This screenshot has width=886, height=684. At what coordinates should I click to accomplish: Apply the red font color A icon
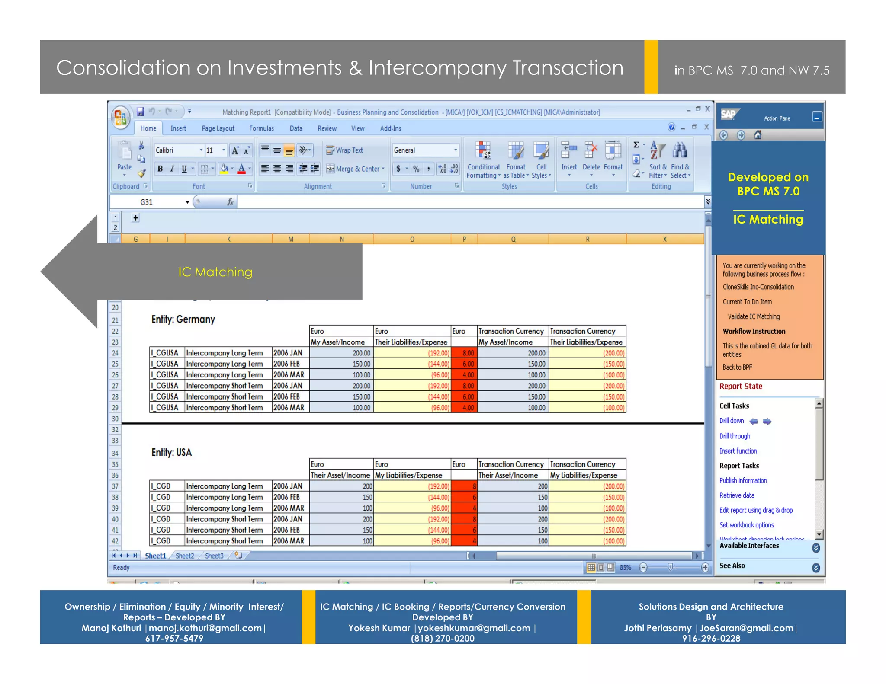pyautogui.click(x=242, y=169)
